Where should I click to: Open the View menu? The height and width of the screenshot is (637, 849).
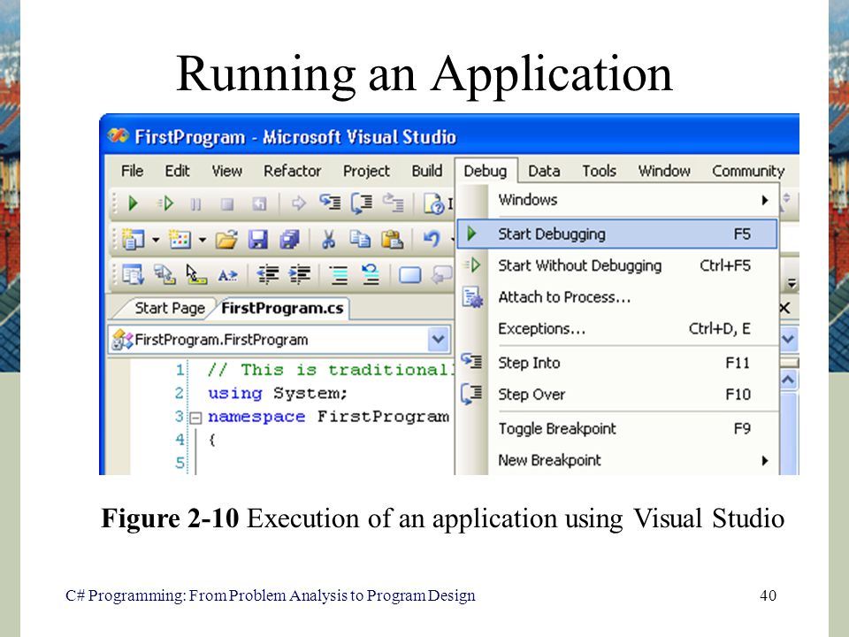[x=227, y=171]
